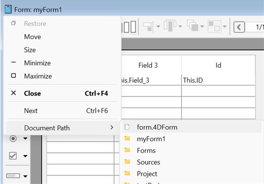Select the checkbox object tool
Screen dimensions: 264x184
(x=13, y=156)
